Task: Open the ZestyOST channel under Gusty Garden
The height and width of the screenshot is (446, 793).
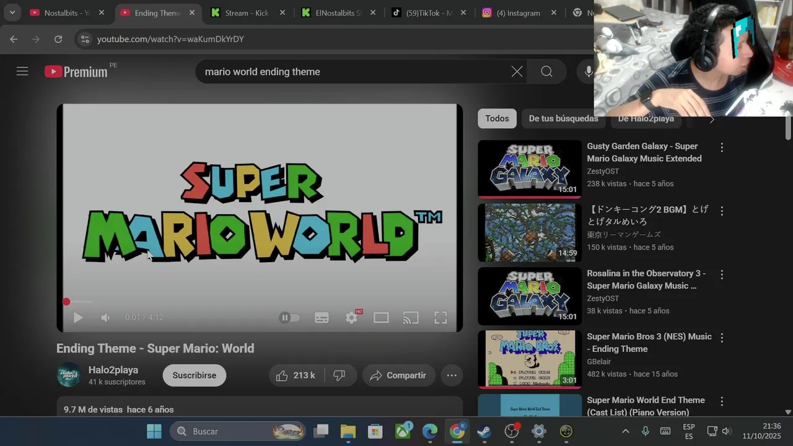Action: (603, 171)
